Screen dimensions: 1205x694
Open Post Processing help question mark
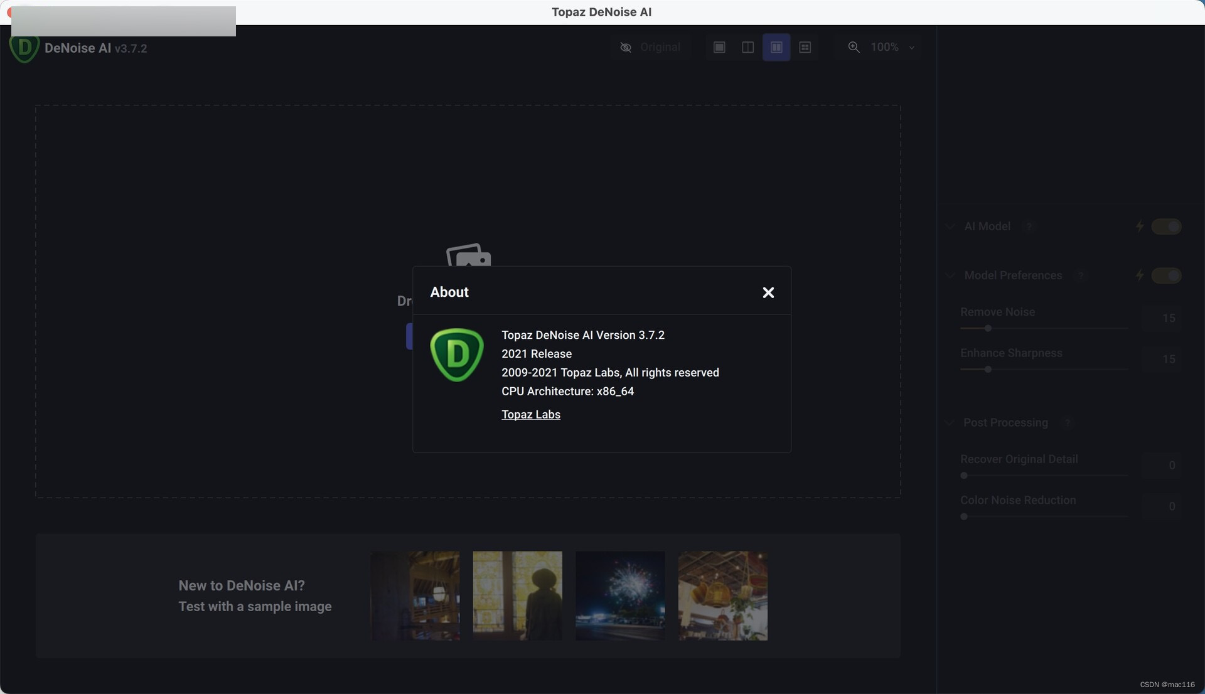pos(1067,423)
